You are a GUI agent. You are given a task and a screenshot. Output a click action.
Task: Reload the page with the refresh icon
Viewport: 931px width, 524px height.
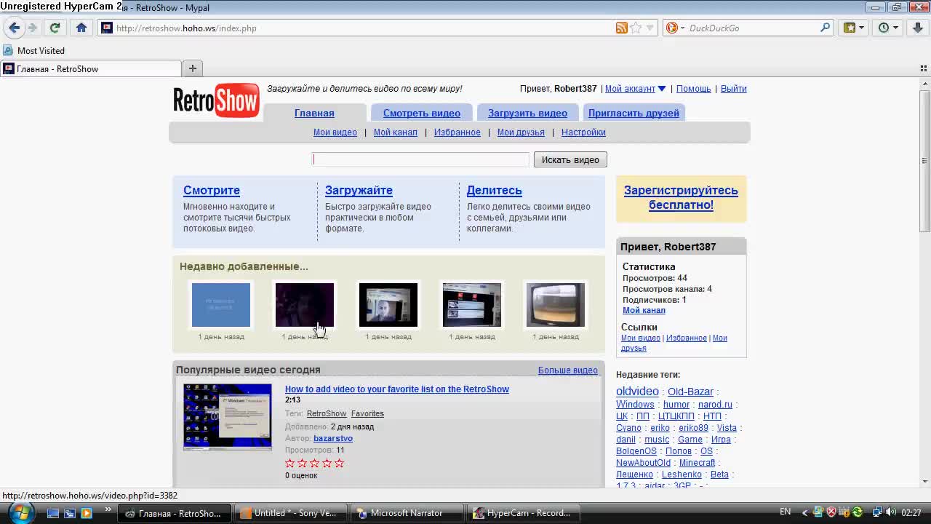[55, 28]
